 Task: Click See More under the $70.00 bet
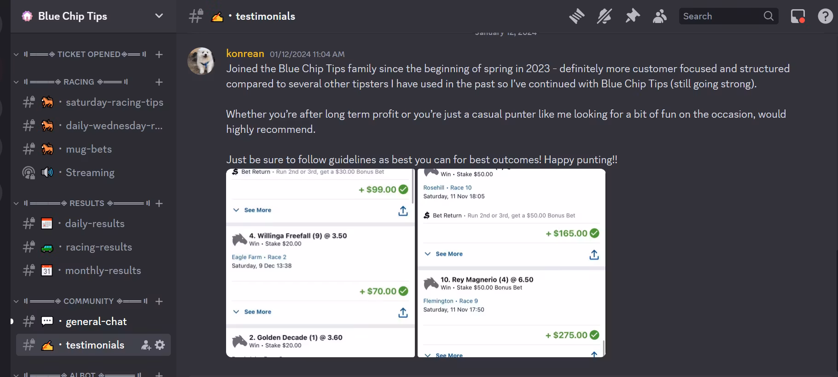(x=257, y=312)
